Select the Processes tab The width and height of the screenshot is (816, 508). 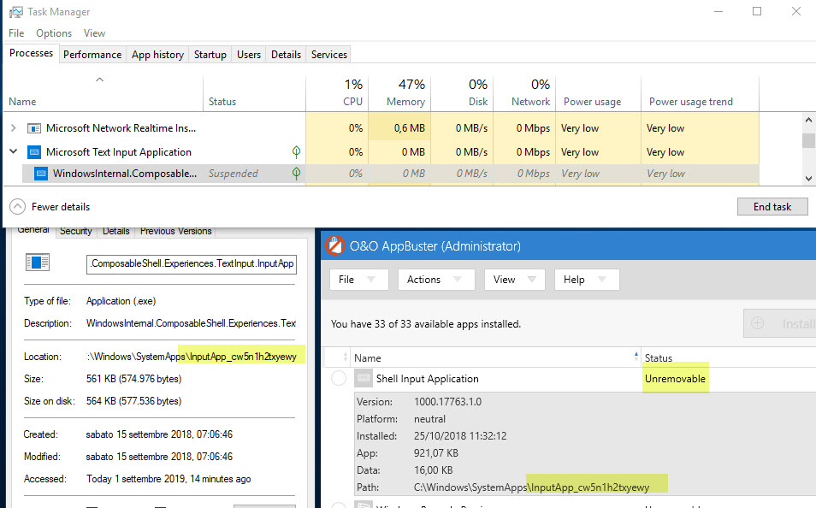click(31, 53)
